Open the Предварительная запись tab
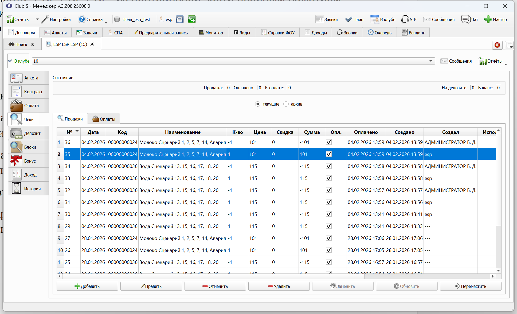The height and width of the screenshot is (314, 517). coord(161,33)
